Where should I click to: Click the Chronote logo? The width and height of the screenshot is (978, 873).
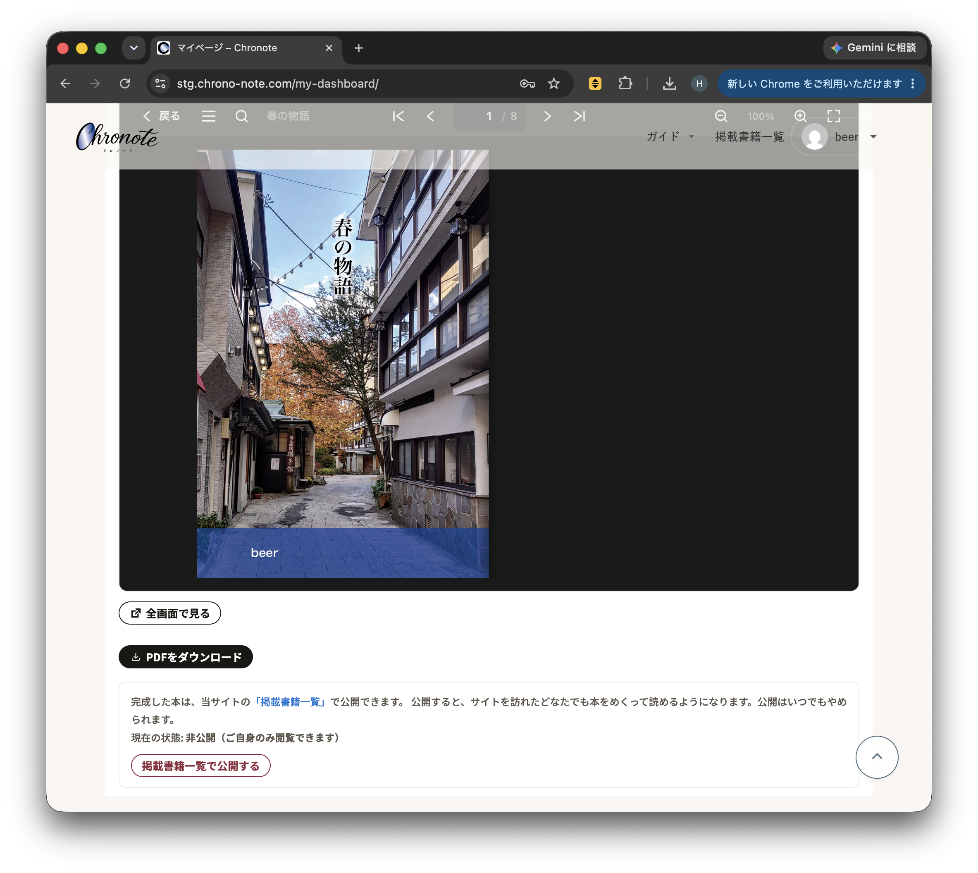click(117, 137)
